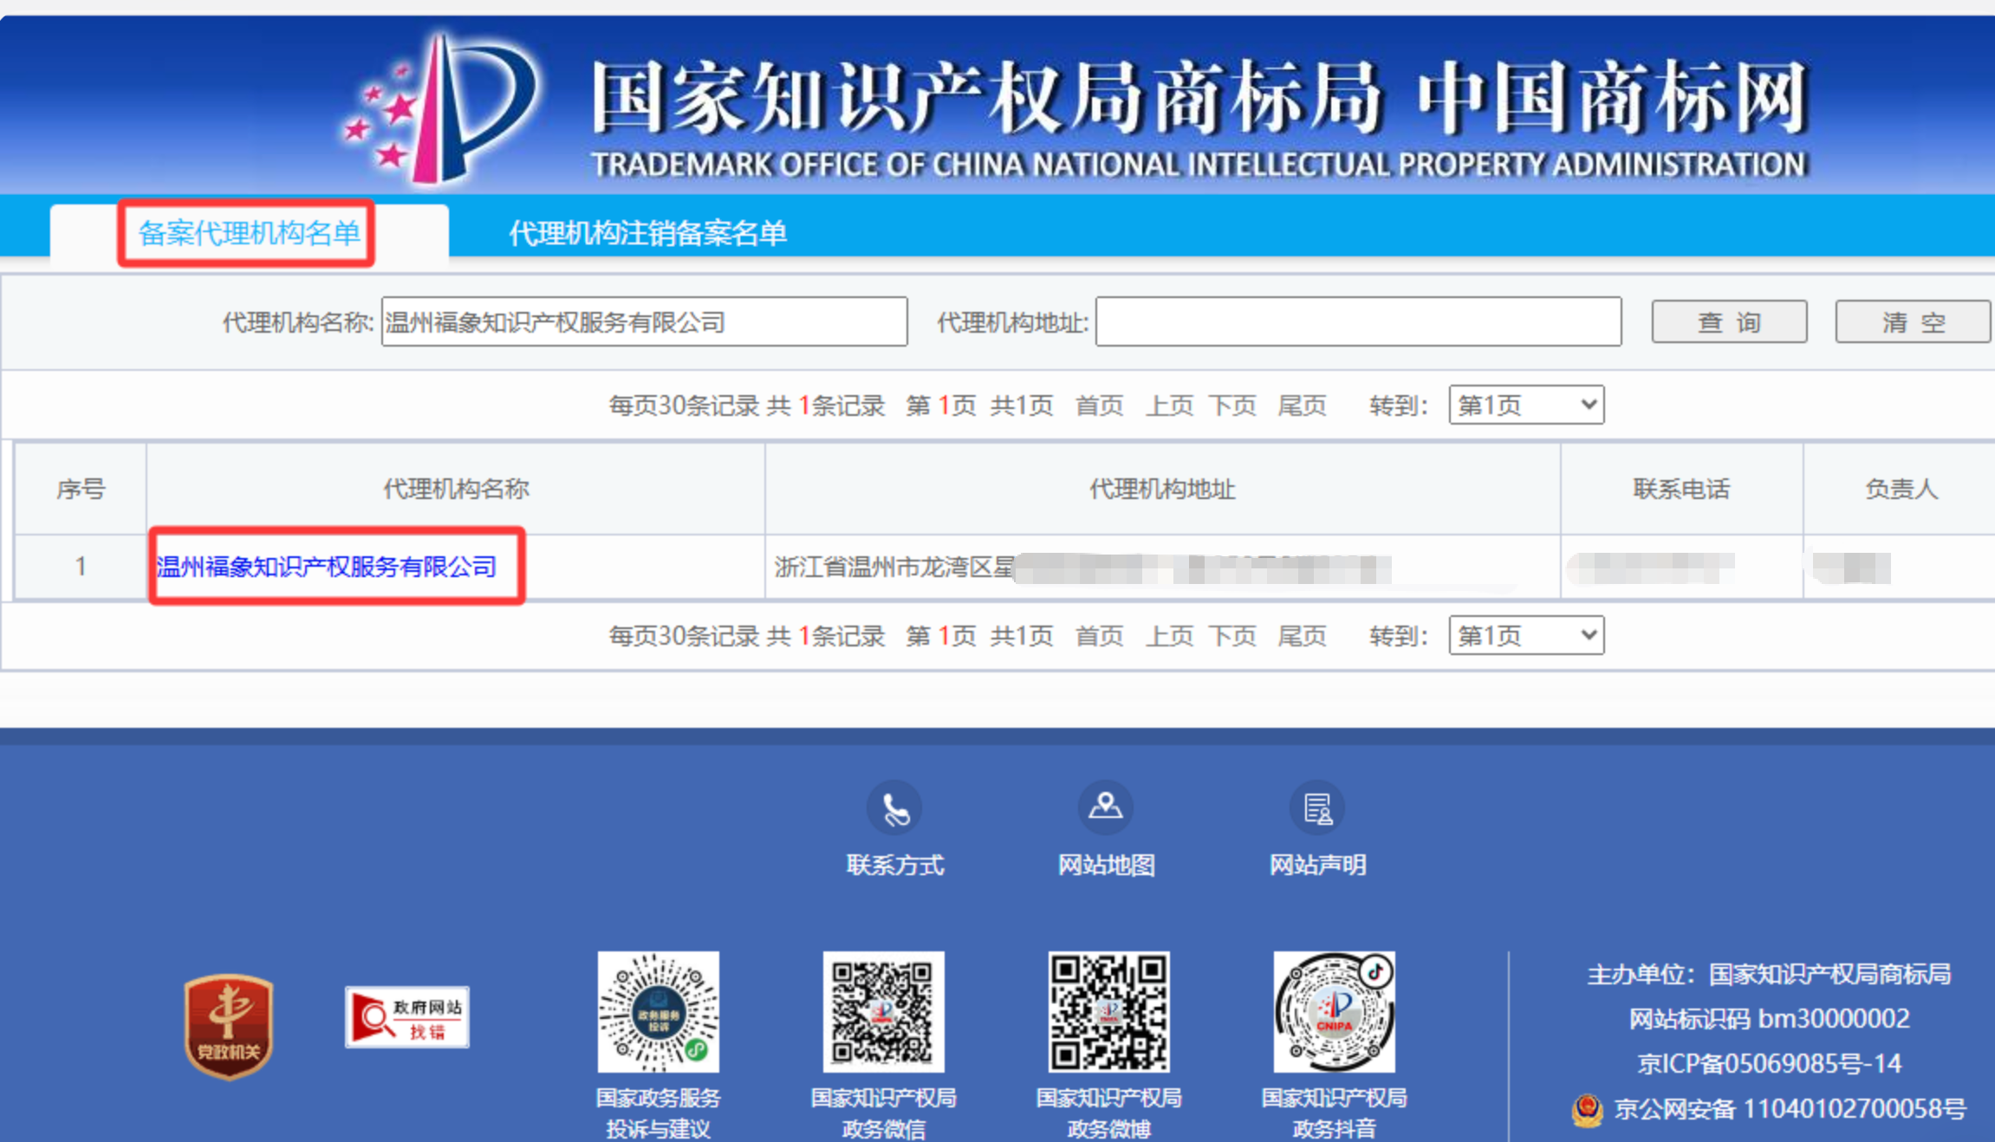Image resolution: width=1995 pixels, height=1142 pixels.
Task: Click 下页 in the lower pagination bar
Action: tap(1232, 636)
